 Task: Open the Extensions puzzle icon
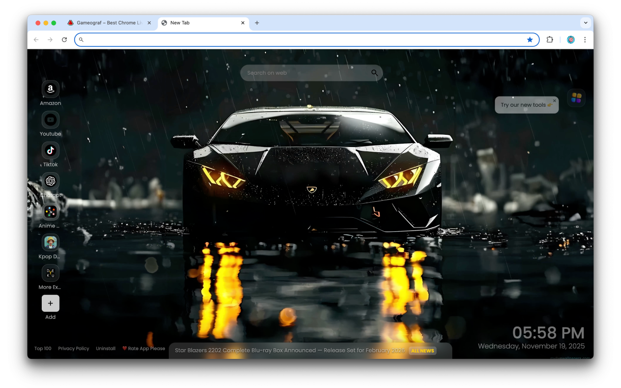[x=550, y=40]
